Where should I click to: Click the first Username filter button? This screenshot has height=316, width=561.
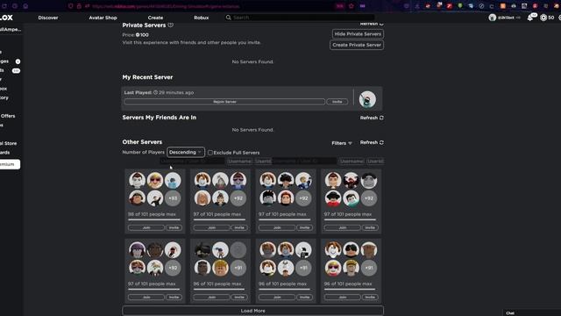239,162
